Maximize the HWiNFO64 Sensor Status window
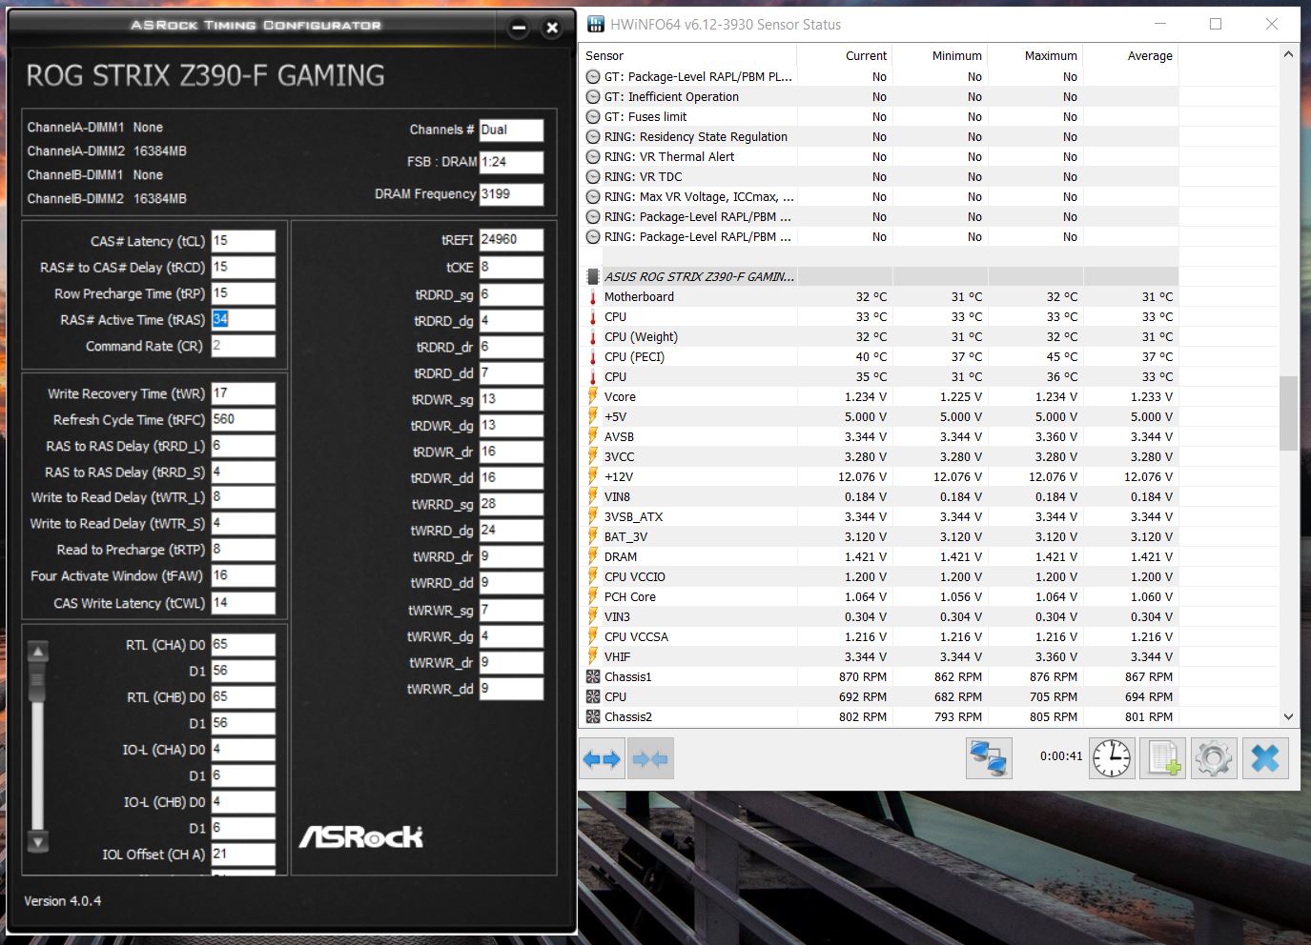This screenshot has height=945, width=1311. click(x=1216, y=24)
